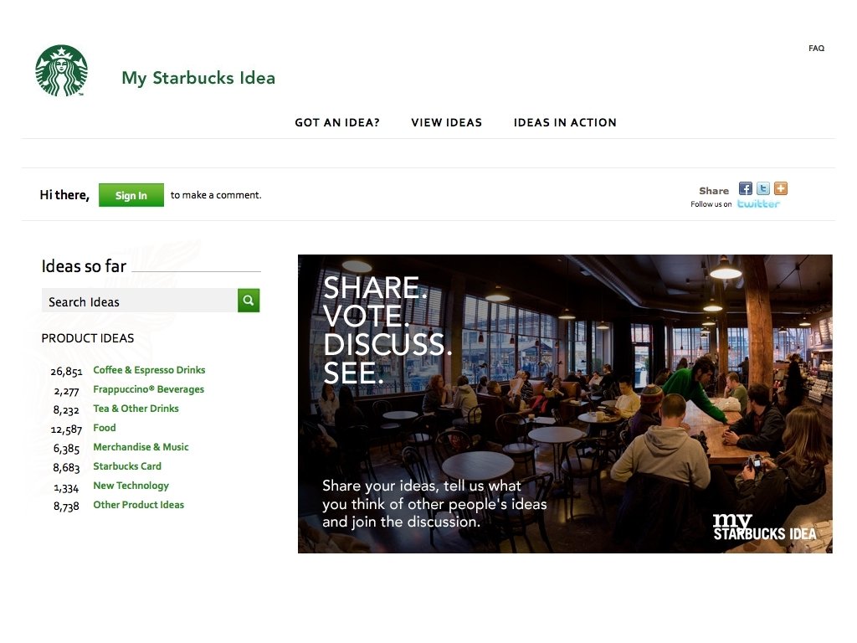This screenshot has height=643, width=857.
Task: Open the orange plus share icon
Action: click(781, 188)
